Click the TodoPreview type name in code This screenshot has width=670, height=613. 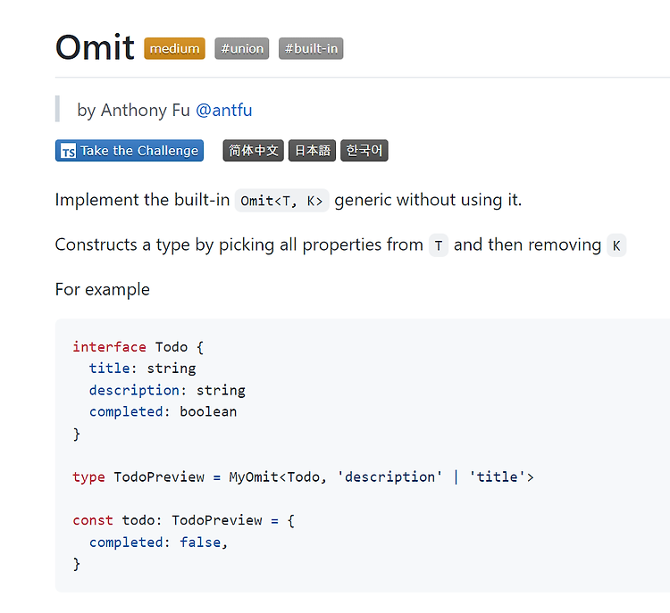point(159,476)
